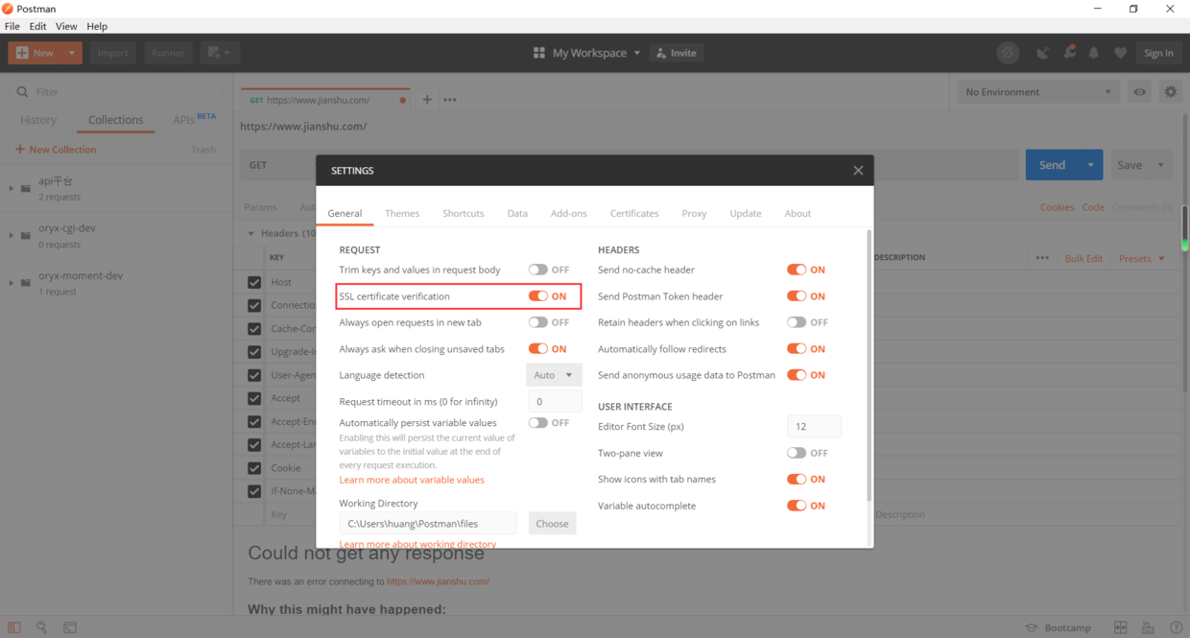The image size is (1190, 638).
Task: Uncheck the Host header checkbox
Action: pos(254,282)
